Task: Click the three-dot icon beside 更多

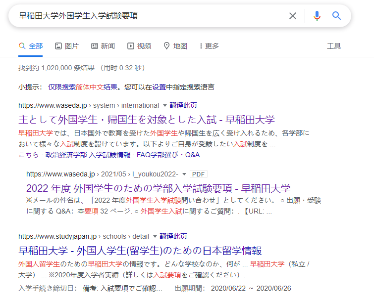Action: tap(201, 46)
